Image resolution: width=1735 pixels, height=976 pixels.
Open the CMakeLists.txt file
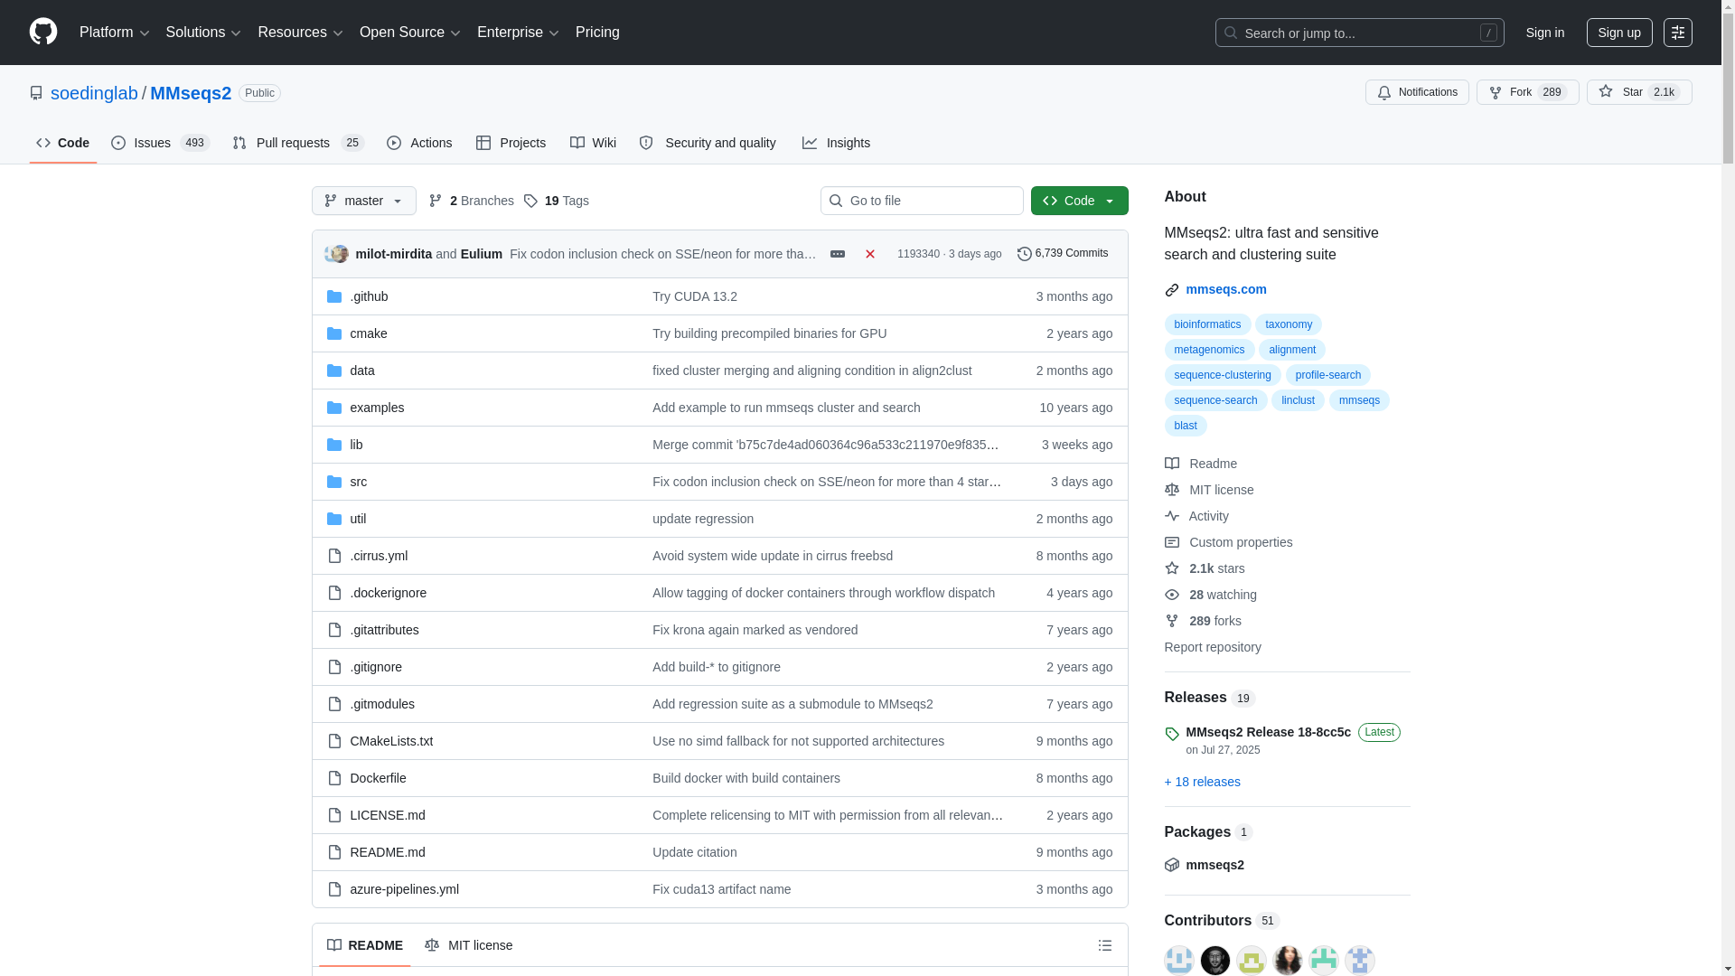(391, 741)
